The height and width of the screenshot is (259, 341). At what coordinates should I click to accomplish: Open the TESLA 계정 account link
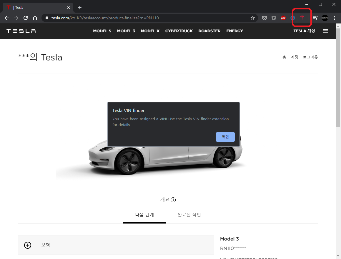click(304, 31)
